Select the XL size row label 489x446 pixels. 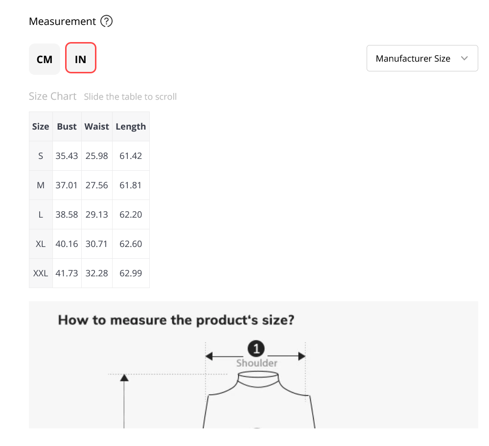[41, 244]
